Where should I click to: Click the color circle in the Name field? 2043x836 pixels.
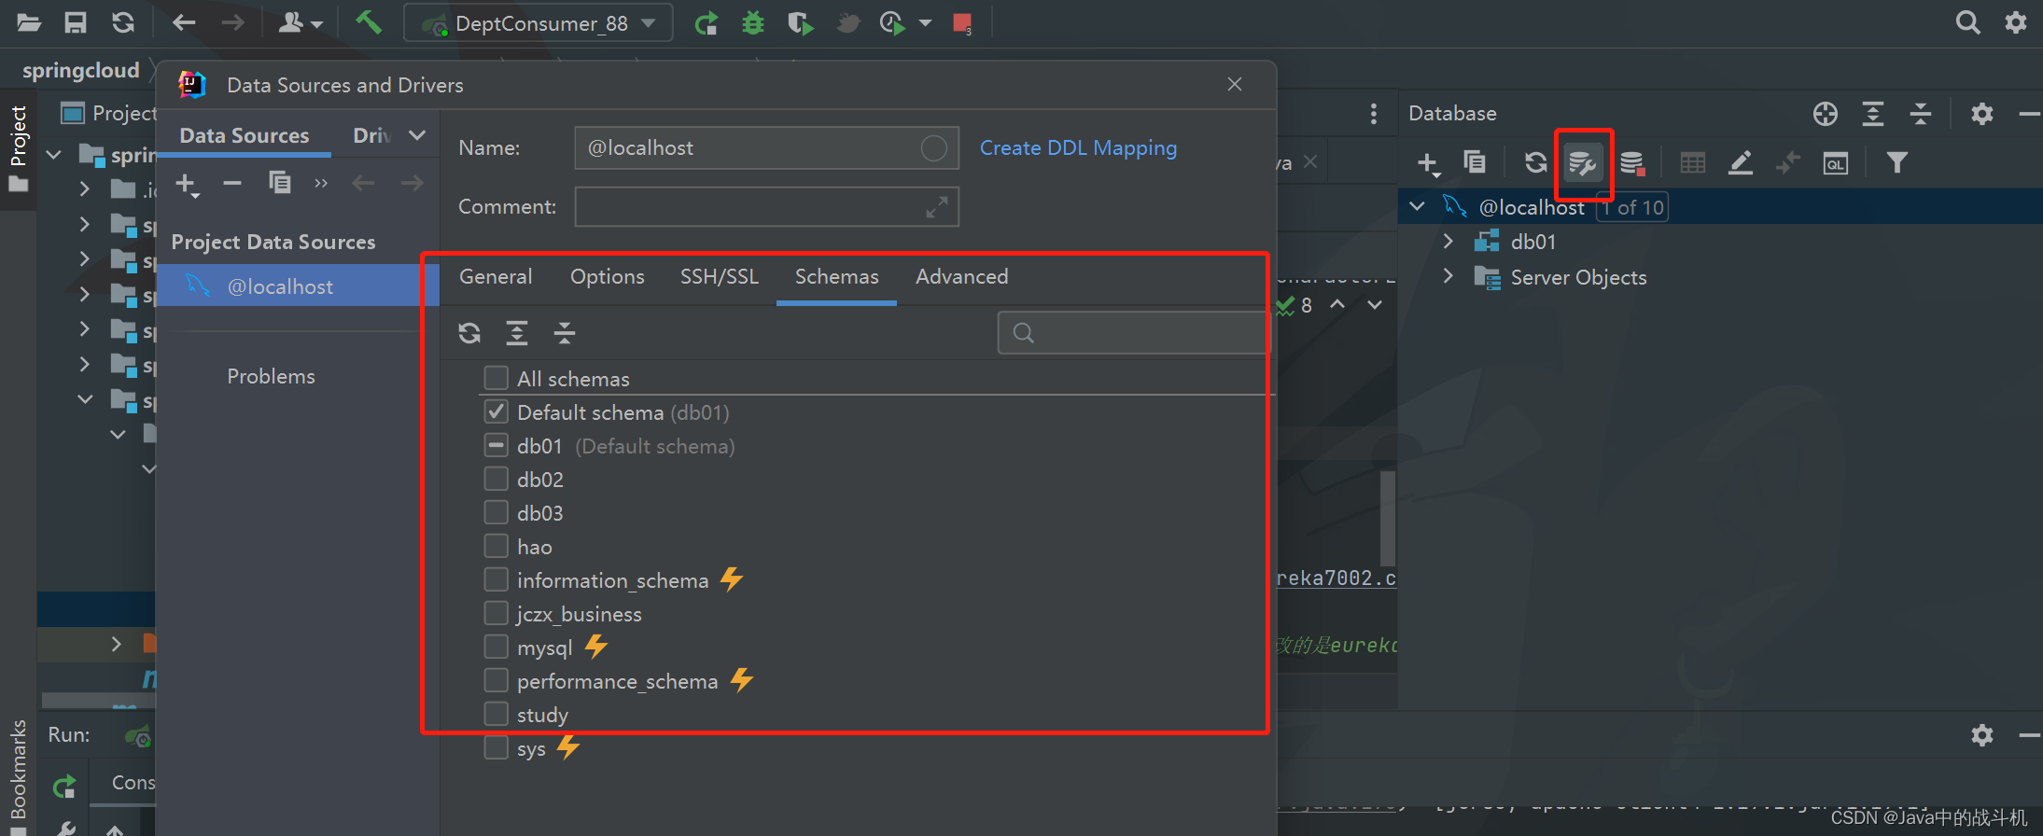tap(933, 147)
